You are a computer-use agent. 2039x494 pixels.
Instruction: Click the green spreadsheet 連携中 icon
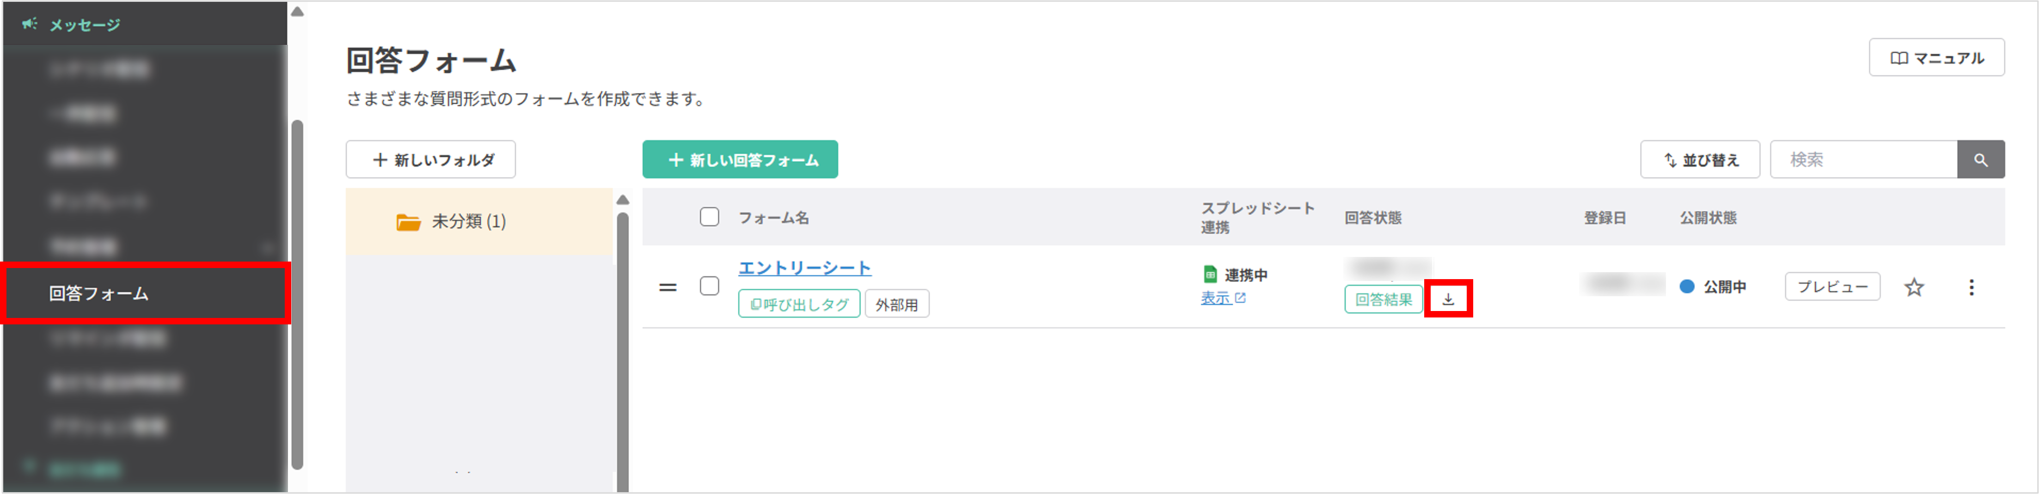point(1210,273)
